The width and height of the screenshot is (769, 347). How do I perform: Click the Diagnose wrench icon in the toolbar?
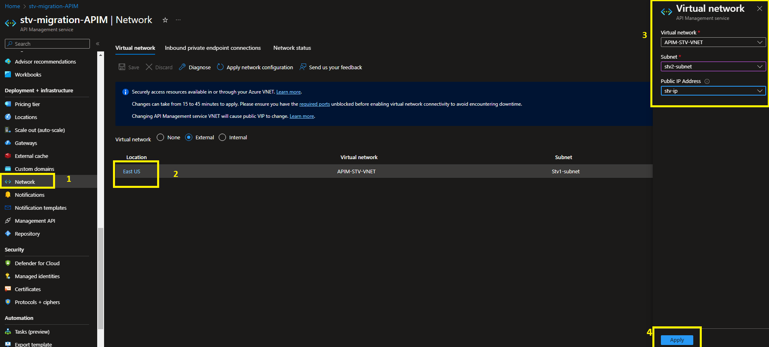tap(182, 67)
